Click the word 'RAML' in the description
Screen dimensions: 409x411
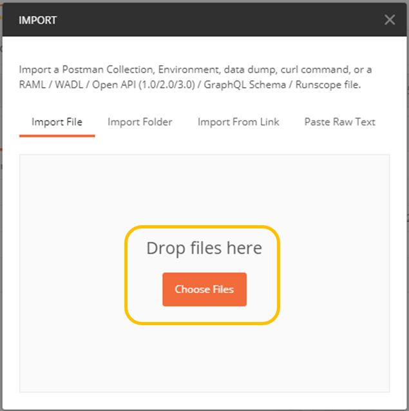(x=32, y=85)
